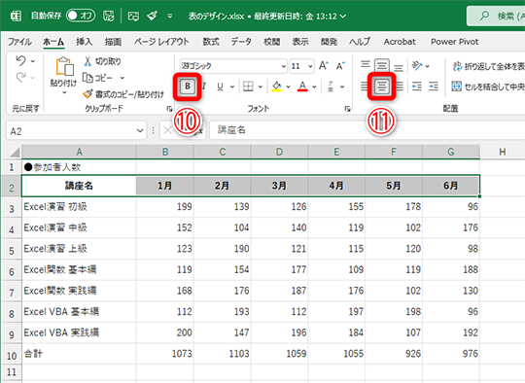Select the 4月 header cell

[336, 186]
